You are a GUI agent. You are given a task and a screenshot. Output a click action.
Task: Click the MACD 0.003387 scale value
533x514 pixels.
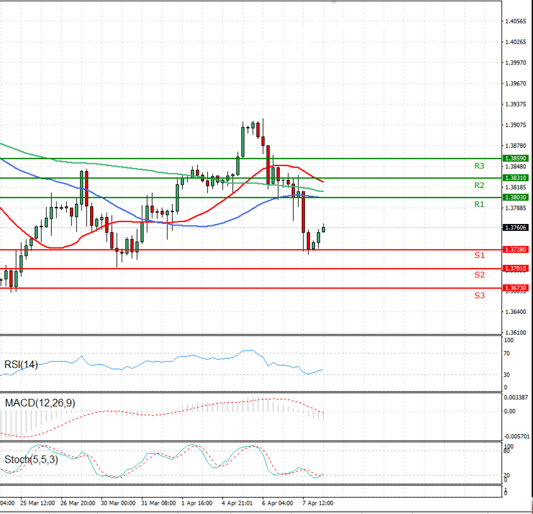pos(515,397)
